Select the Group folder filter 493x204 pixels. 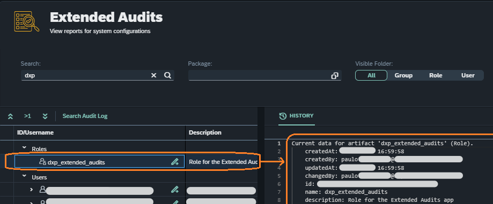pos(403,75)
